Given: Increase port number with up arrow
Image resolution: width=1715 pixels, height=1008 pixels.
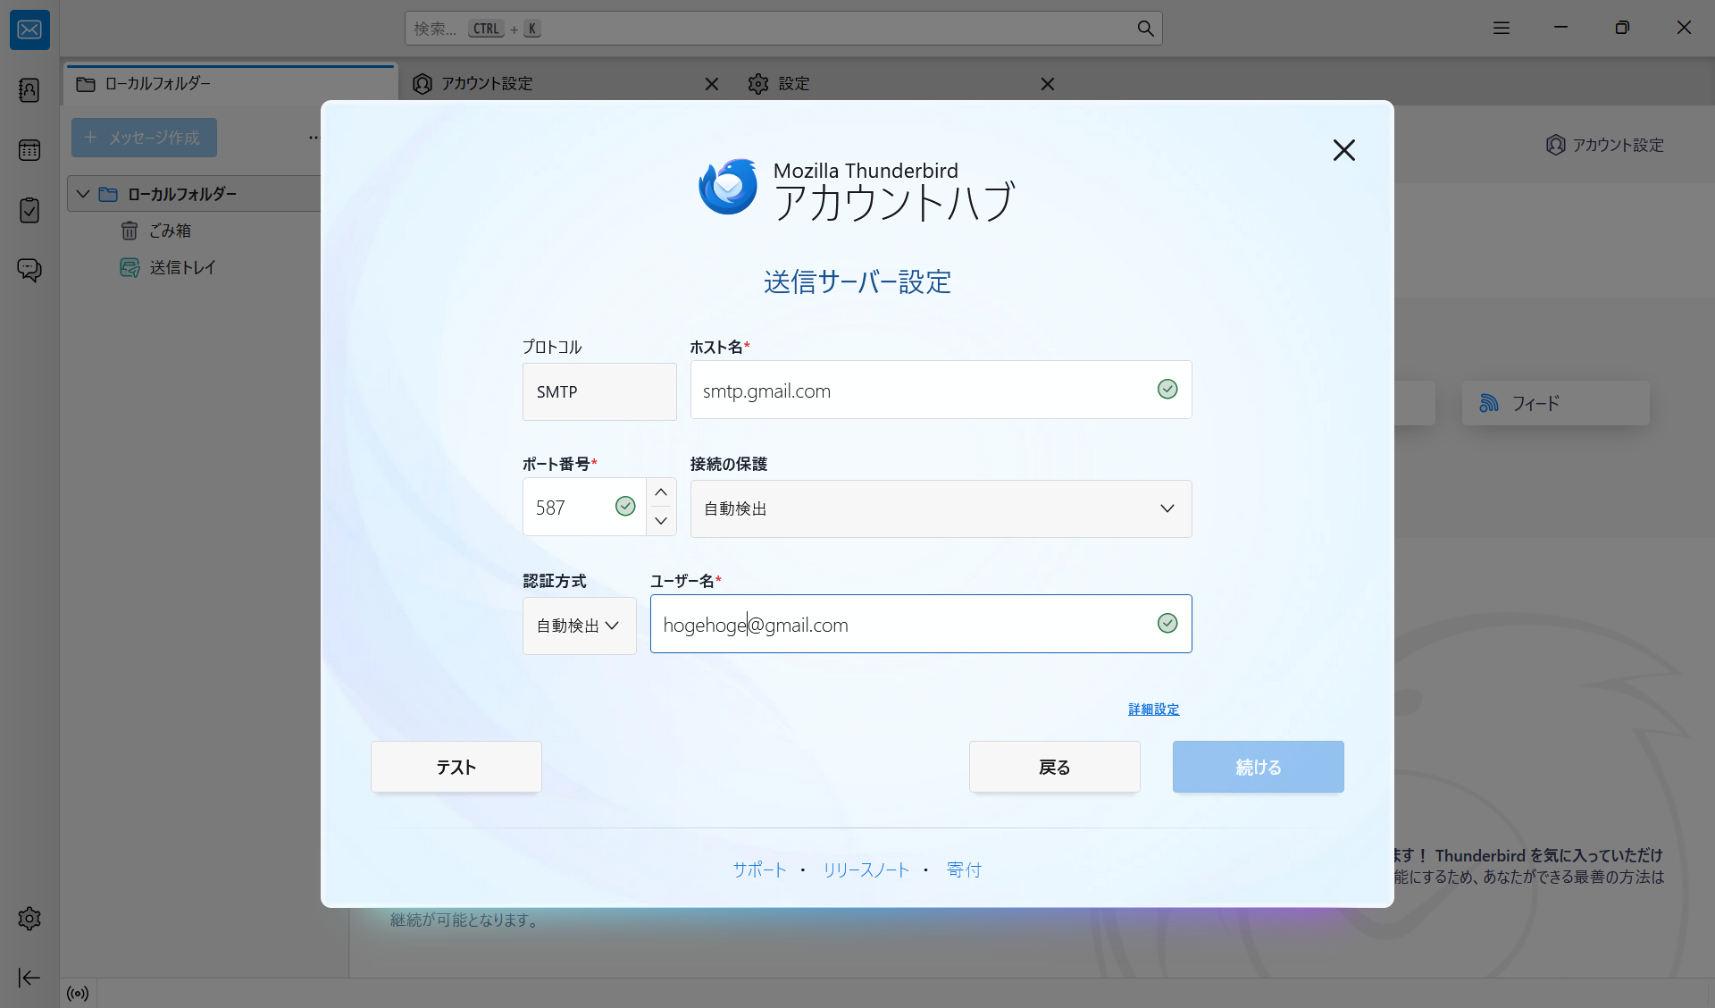Looking at the screenshot, I should coord(661,493).
